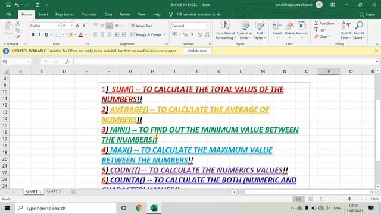
Task: Click the Increase Indent icon
Action: tap(124, 35)
